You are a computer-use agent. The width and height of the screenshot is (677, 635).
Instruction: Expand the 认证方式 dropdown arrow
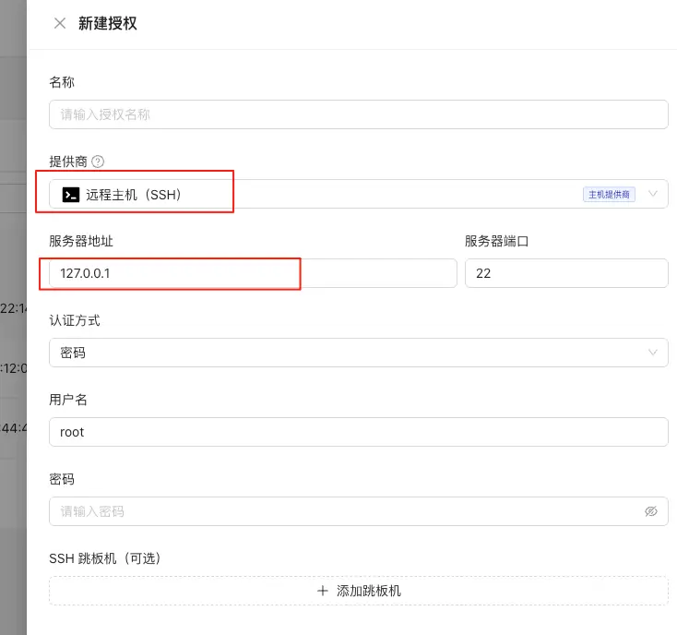click(x=653, y=353)
